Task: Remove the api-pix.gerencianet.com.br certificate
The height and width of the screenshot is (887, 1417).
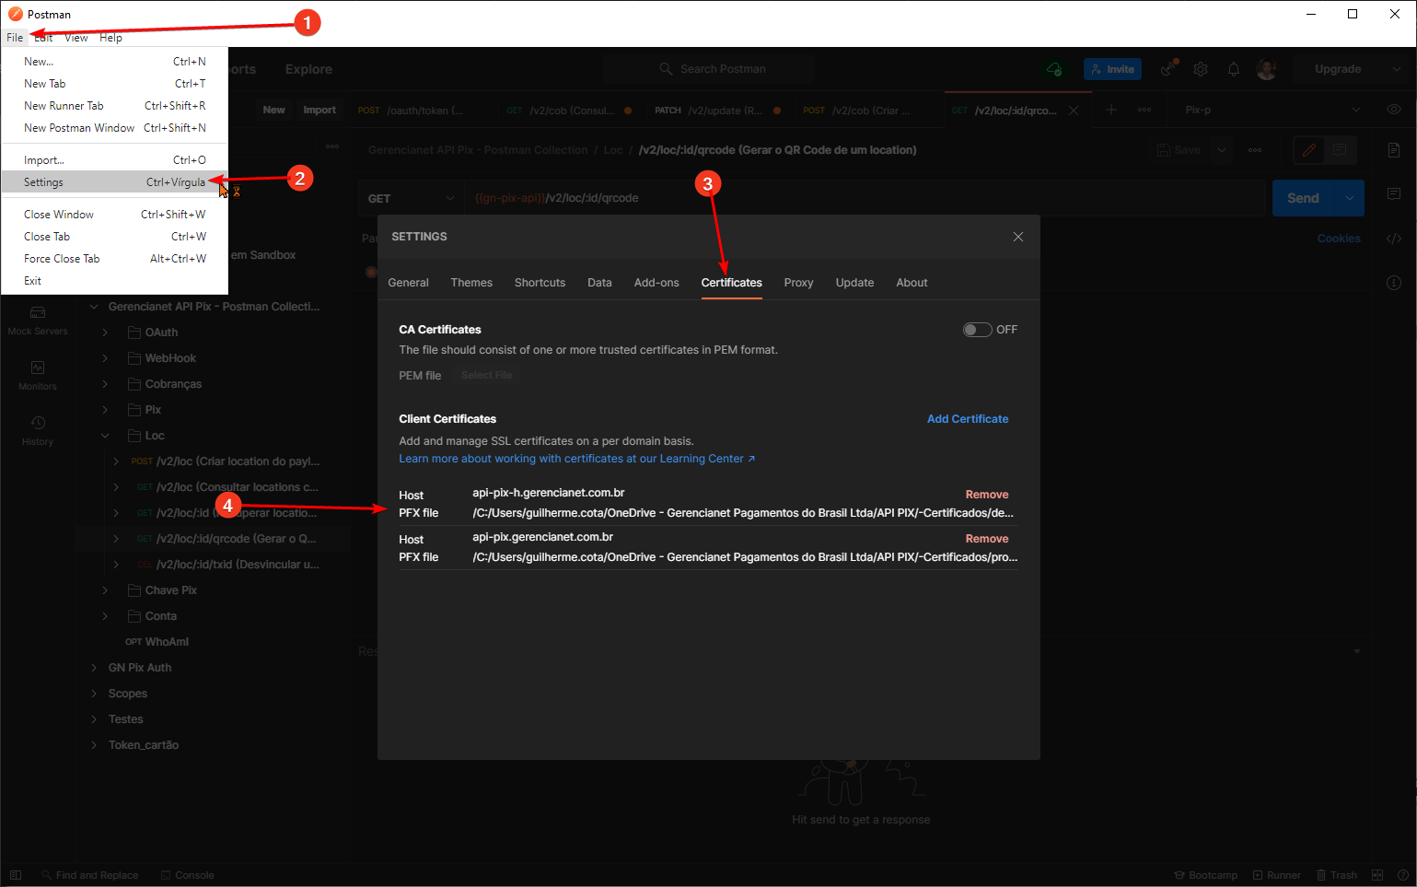Action: (x=986, y=539)
